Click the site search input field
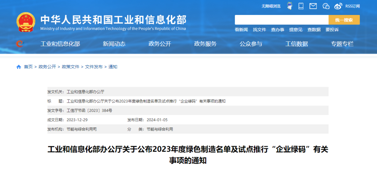 pos(282,20)
